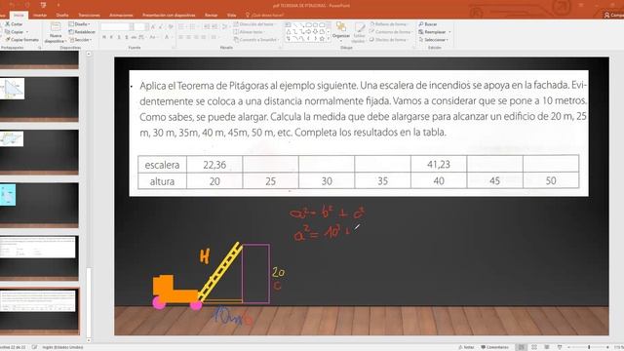Image resolution: width=624 pixels, height=351 pixels.
Task: Open Estilos rápidos gallery
Action: tap(359, 32)
